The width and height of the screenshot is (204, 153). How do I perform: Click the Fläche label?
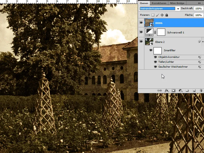[x=189, y=15]
